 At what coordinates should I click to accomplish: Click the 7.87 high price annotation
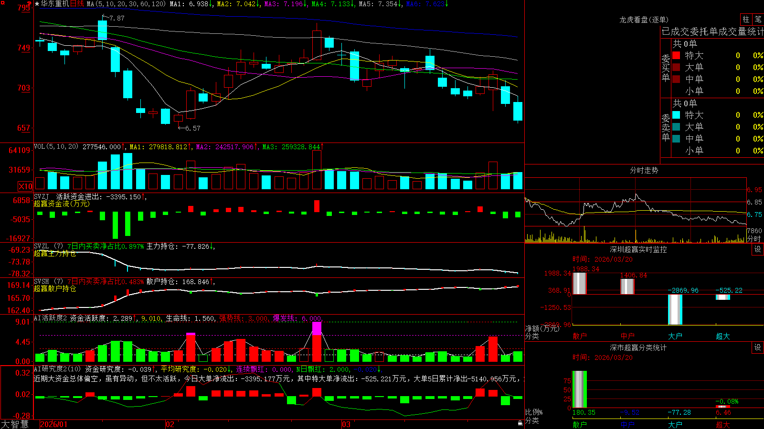click(x=117, y=18)
